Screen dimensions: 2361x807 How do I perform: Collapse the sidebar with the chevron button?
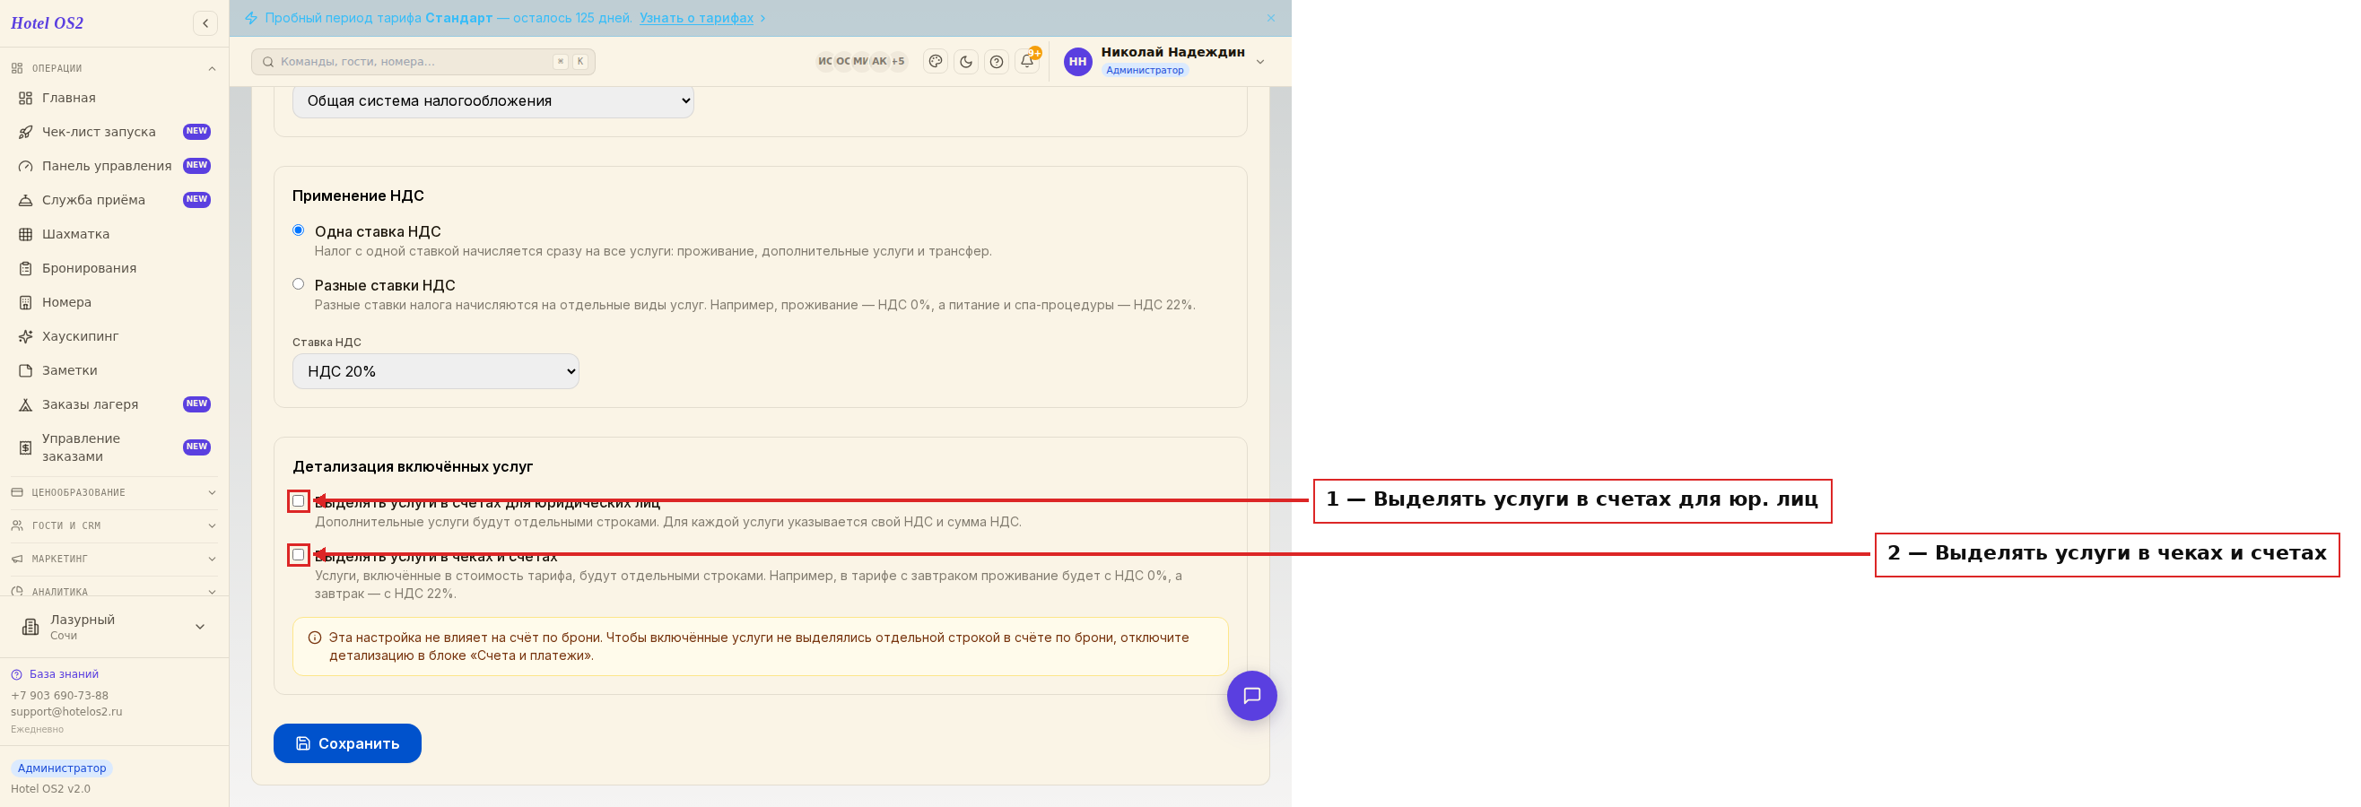click(205, 24)
